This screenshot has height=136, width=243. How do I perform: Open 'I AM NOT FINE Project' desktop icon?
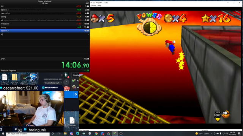(24, 79)
